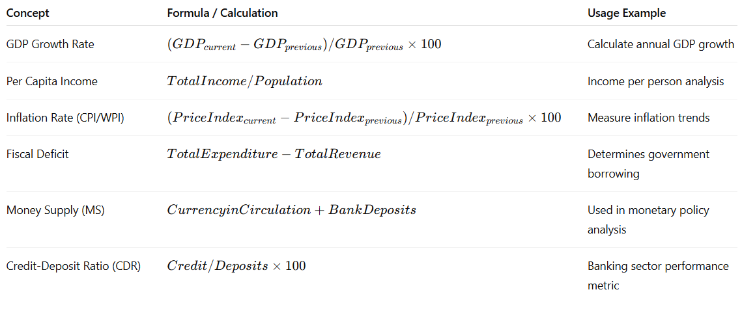
Task: Select the GDP Growth Rate cell
Action: click(50, 44)
